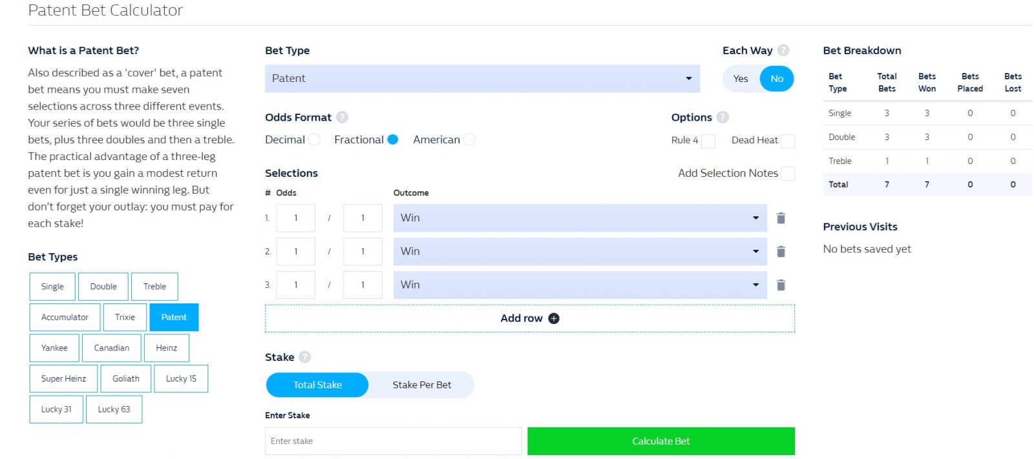The image size is (1034, 459).
Task: Click the Each Way help icon
Action: pos(783,50)
